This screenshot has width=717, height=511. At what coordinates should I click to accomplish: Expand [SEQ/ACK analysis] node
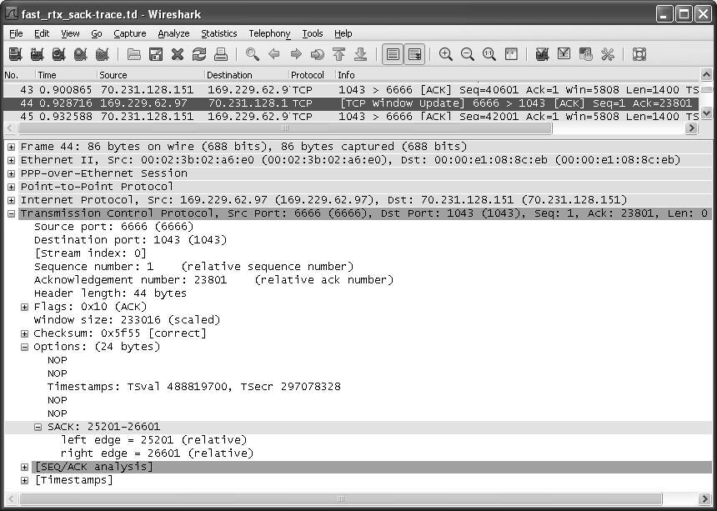click(x=25, y=467)
